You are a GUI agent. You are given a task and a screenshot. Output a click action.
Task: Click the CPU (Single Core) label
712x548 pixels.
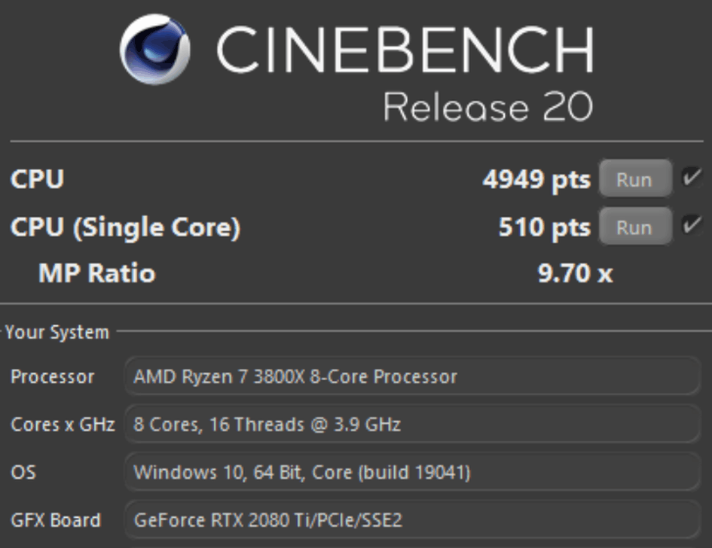pyautogui.click(x=125, y=227)
